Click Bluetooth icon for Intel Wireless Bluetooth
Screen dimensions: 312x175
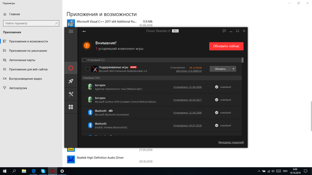click(90, 125)
